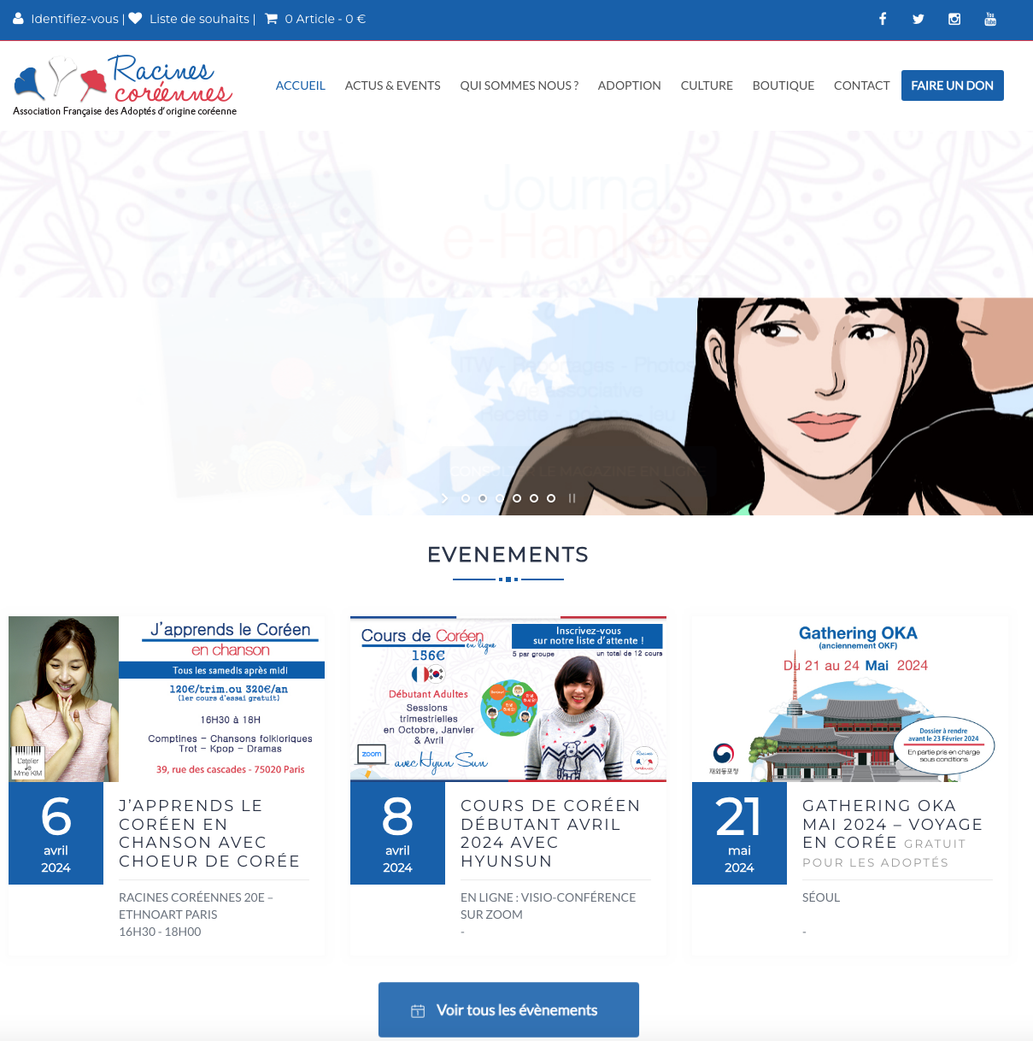Open the Instagram icon in top bar
Image resolution: width=1033 pixels, height=1041 pixels.
click(x=954, y=19)
